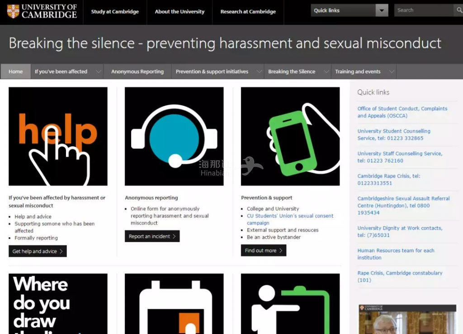
Task: Expand the Prevention & support initiatives chevron
Action: (x=259, y=72)
